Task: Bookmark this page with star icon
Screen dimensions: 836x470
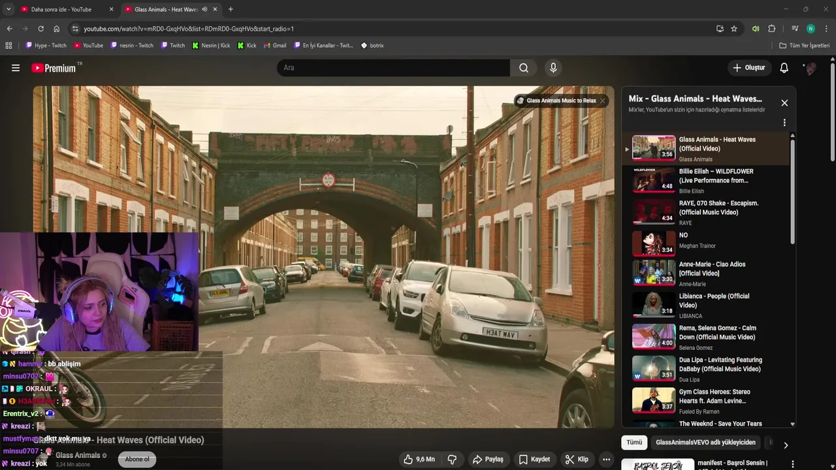Action: pyautogui.click(x=734, y=29)
